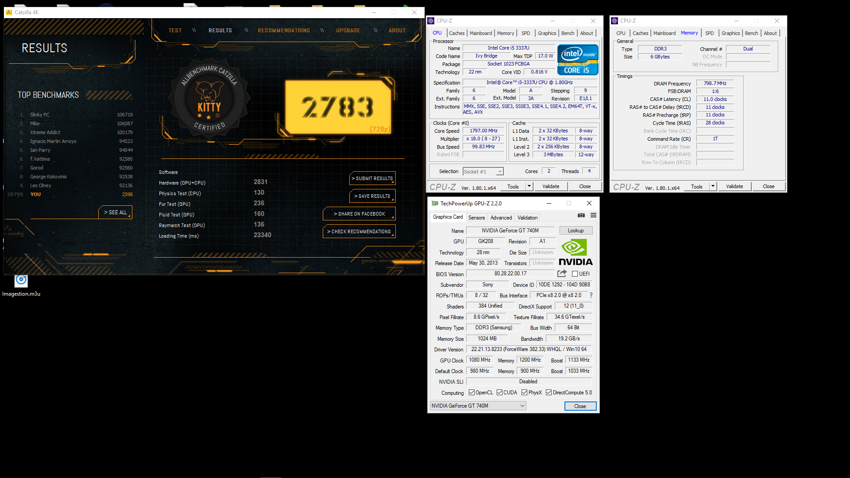Click the Core Speed value 1797.00 MHz
The width and height of the screenshot is (850, 478).
click(483, 131)
